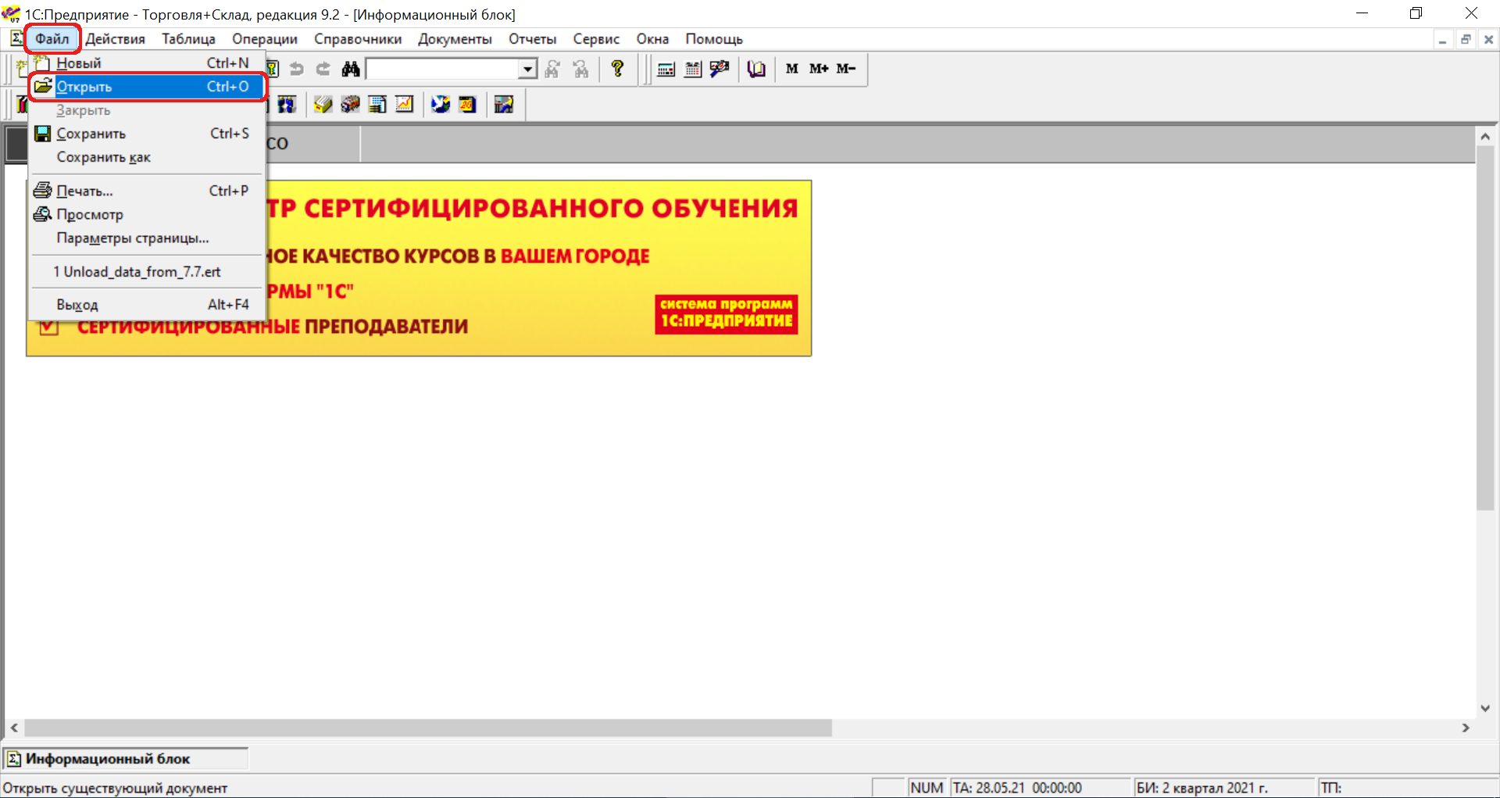Screen dimensions: 1500x798
Task: Click the ТП: status bar field
Action: [1408, 788]
